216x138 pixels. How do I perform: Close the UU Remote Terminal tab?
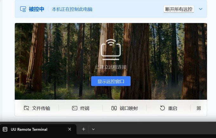[70, 129]
